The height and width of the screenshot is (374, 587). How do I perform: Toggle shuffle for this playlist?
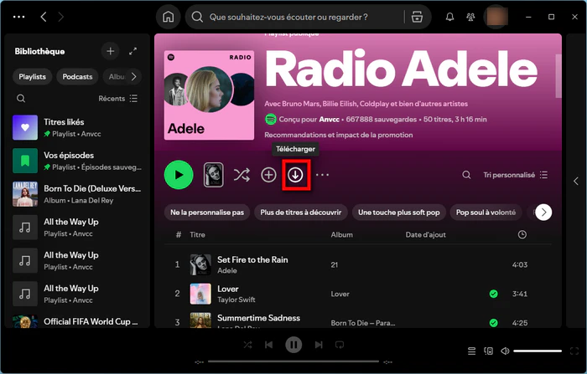(242, 175)
